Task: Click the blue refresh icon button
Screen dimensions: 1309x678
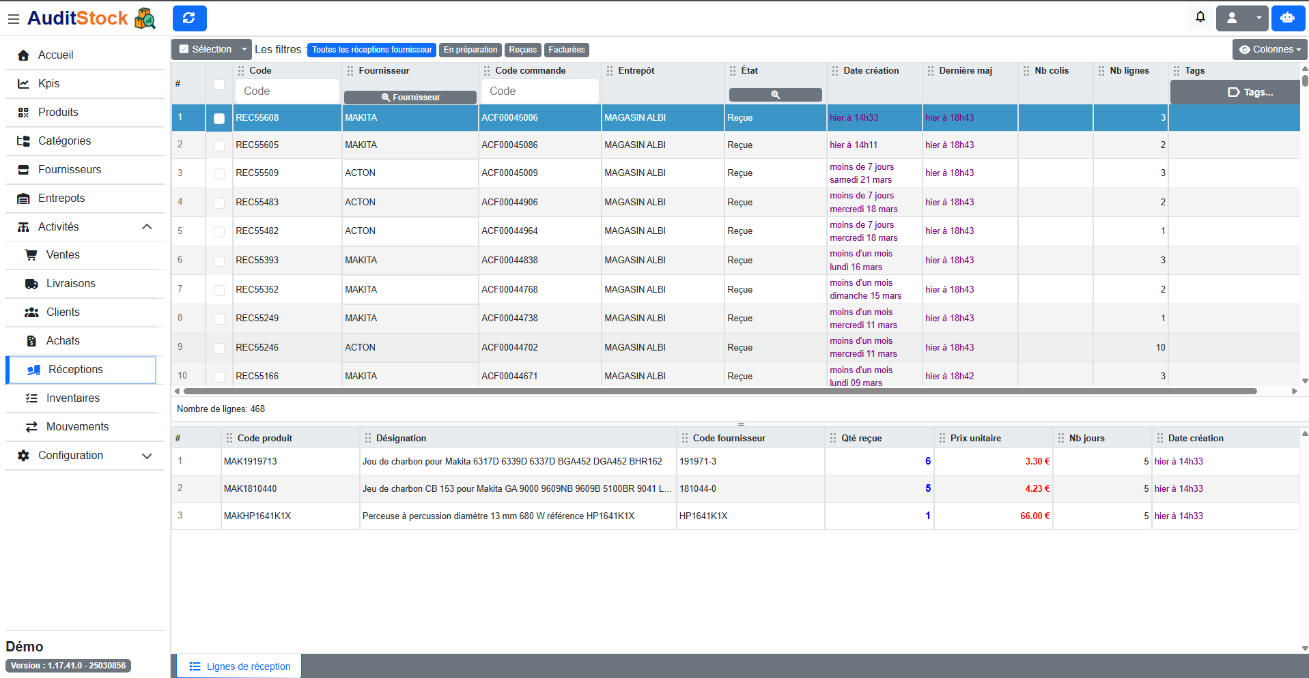Action: [189, 18]
